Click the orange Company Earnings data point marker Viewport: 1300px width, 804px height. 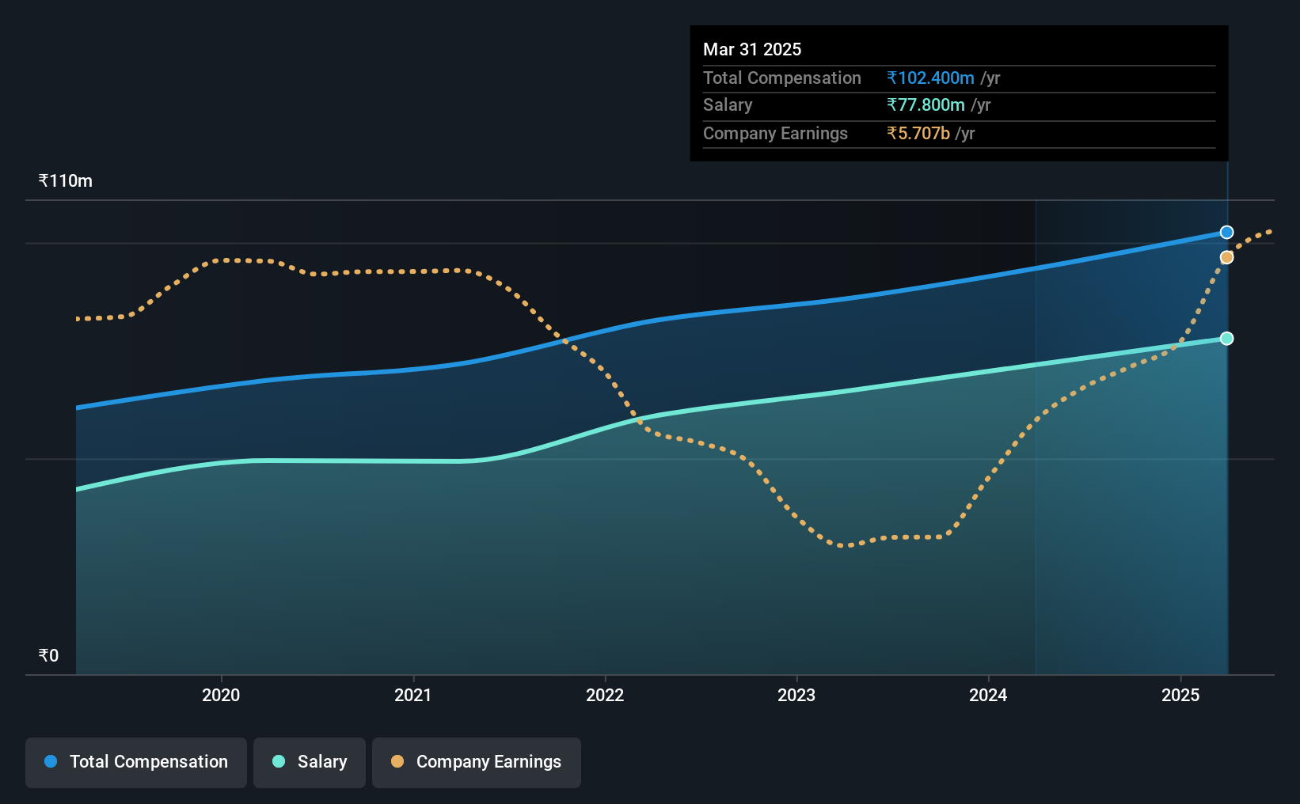(x=1226, y=257)
